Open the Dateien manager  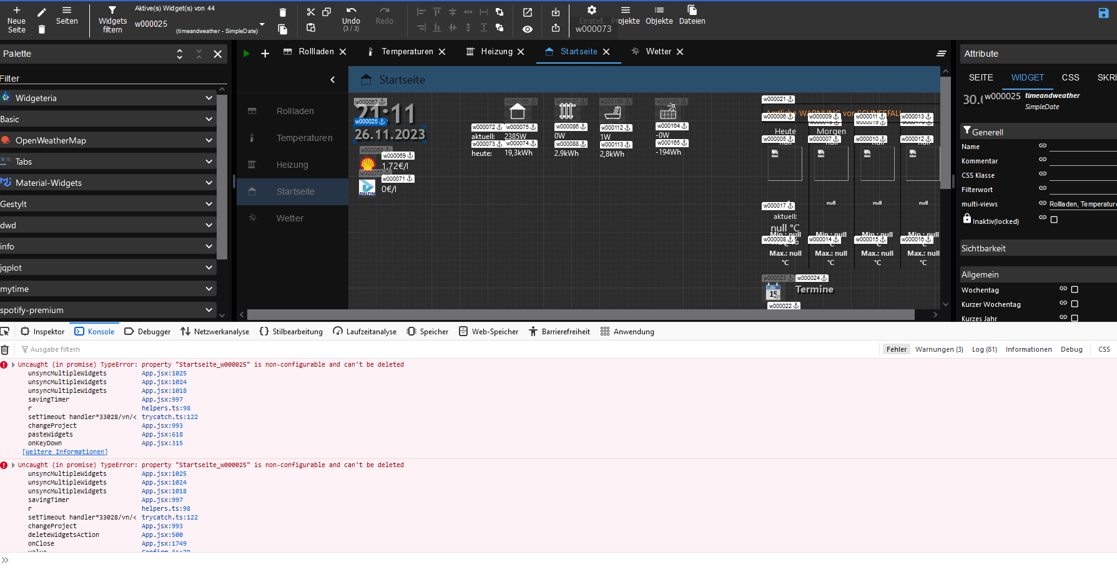tap(692, 15)
